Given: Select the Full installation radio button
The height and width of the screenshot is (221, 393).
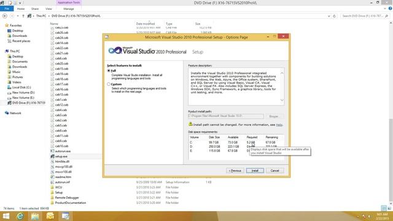Looking at the screenshot, I should [109, 71].
